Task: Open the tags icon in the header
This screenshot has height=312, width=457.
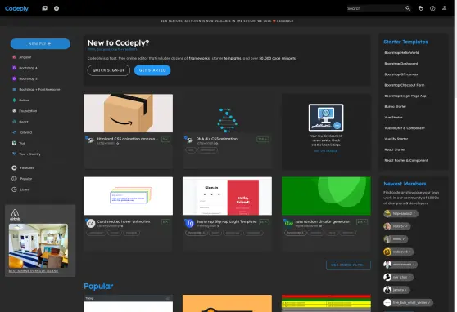Action: pyautogui.click(x=421, y=8)
